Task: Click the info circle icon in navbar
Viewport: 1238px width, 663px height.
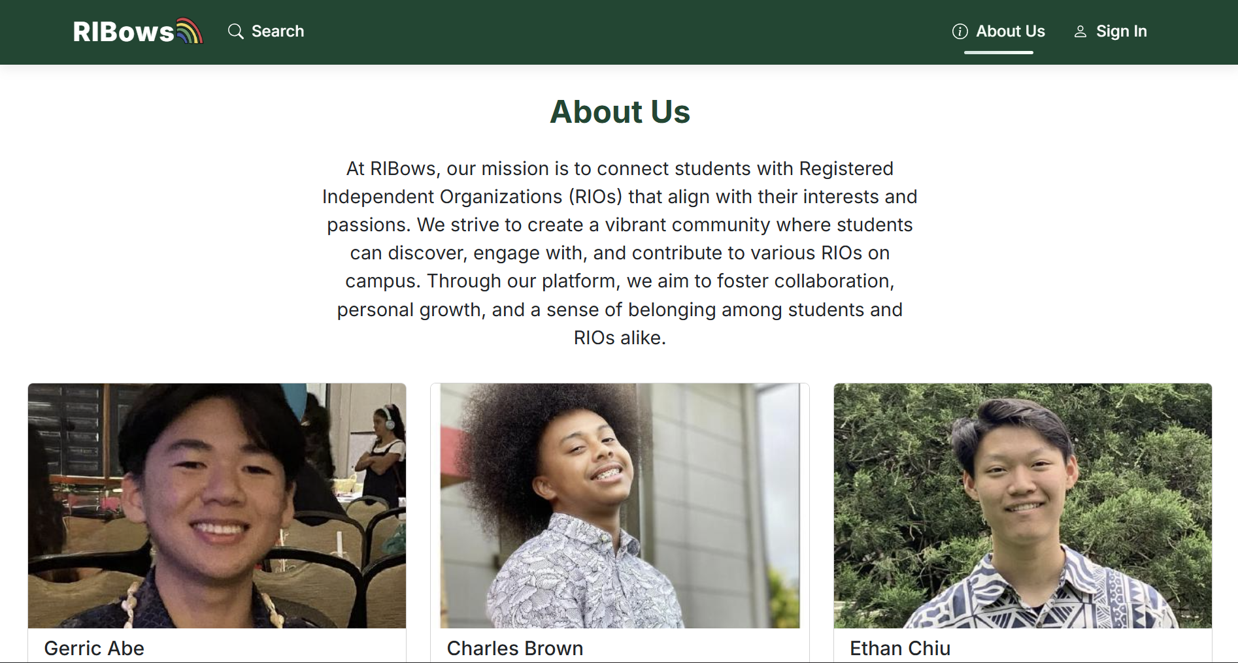Action: pyautogui.click(x=960, y=31)
